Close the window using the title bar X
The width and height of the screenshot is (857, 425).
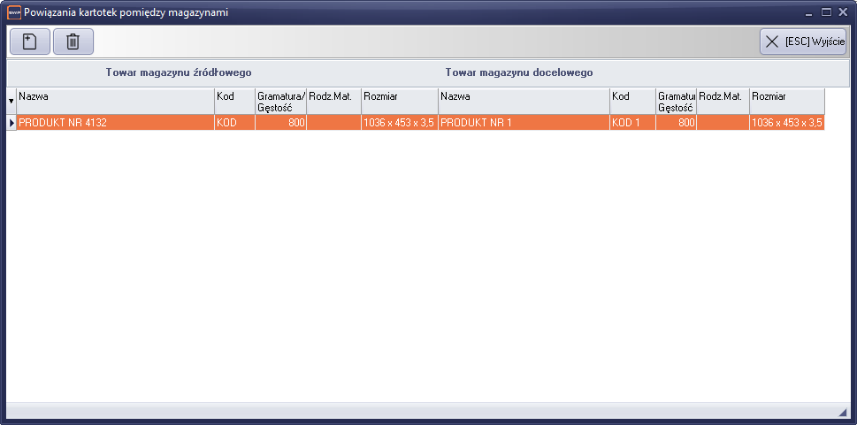coord(843,12)
